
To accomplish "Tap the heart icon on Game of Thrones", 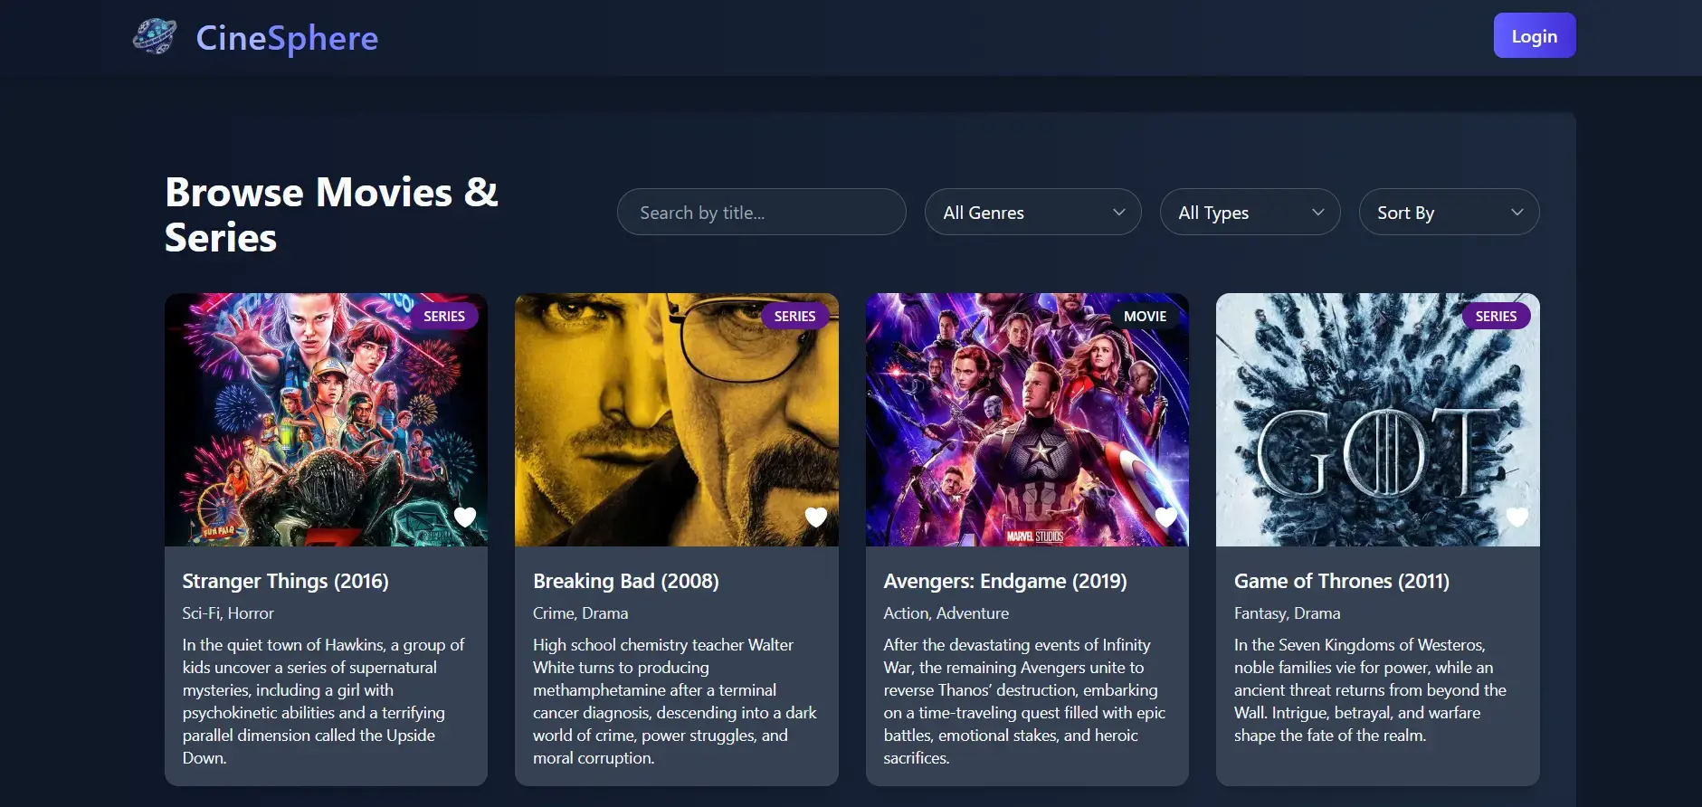I will click(1517, 517).
